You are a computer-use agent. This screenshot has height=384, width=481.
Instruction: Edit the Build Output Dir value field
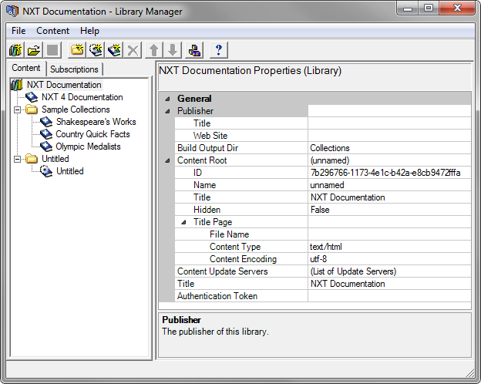(388, 148)
